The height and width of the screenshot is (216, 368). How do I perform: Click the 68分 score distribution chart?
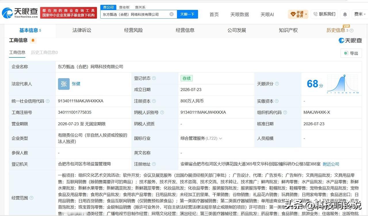click(343, 84)
